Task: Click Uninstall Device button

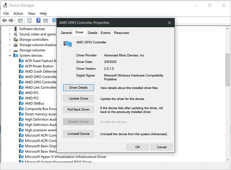Action: pyautogui.click(x=79, y=134)
